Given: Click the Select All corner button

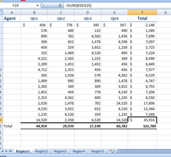Looking at the screenshot, I should [1, 12].
